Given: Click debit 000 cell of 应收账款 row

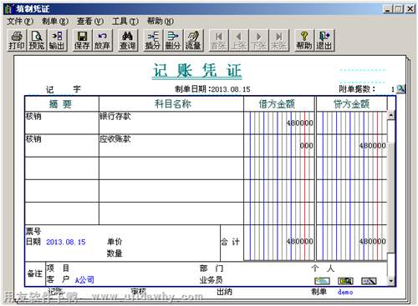Looking at the screenshot, I should pos(306,146).
